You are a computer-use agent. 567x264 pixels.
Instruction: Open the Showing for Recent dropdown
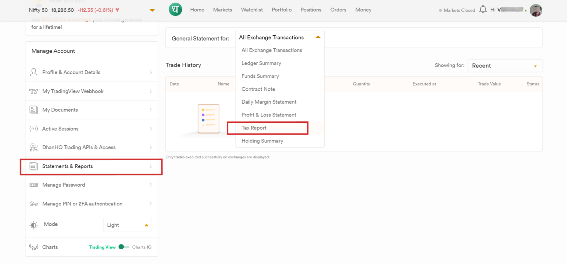tap(505, 66)
